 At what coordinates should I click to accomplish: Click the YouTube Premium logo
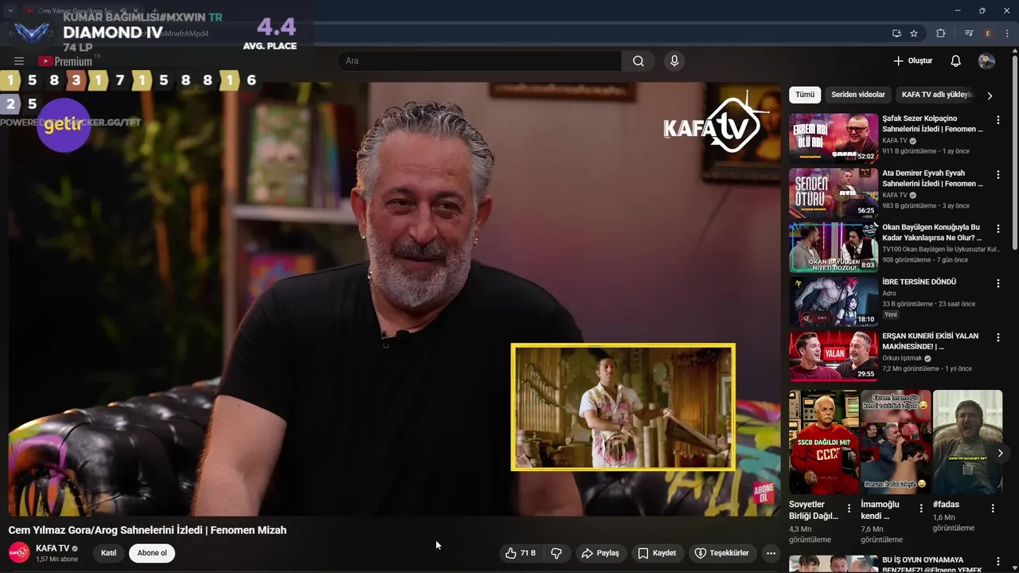[x=65, y=61]
